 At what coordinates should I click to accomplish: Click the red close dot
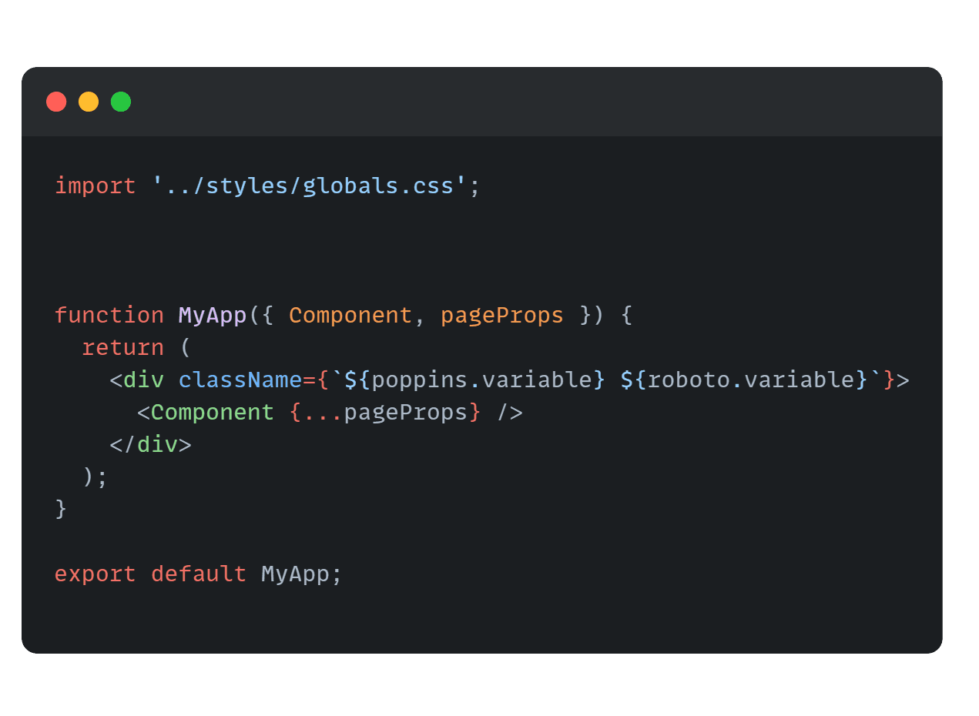tap(56, 102)
